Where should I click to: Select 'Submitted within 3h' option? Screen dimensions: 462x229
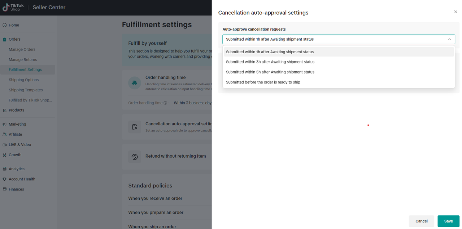pyautogui.click(x=270, y=62)
